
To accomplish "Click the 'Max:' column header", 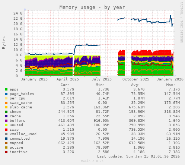I will [170, 85].
